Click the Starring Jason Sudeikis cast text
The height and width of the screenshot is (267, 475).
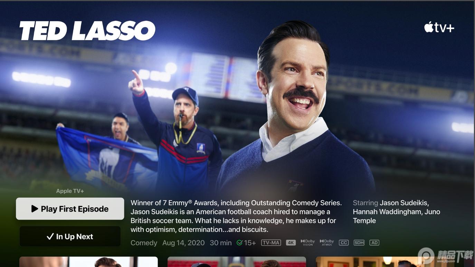click(397, 212)
